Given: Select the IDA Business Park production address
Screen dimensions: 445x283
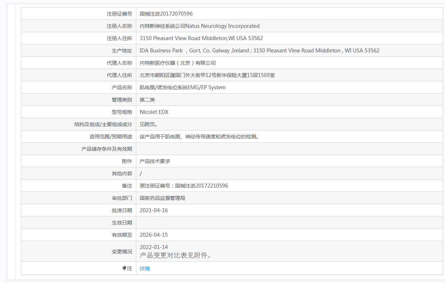Looking at the screenshot, I should coord(259,51).
